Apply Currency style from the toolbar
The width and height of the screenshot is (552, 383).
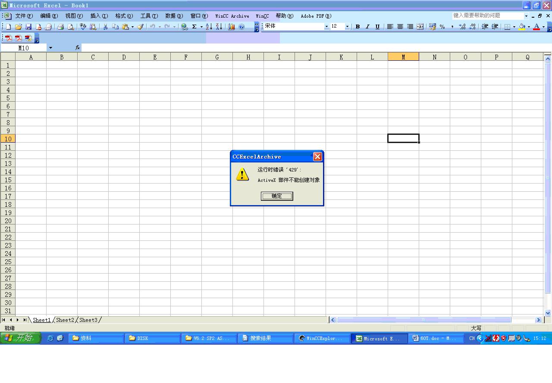click(x=433, y=27)
